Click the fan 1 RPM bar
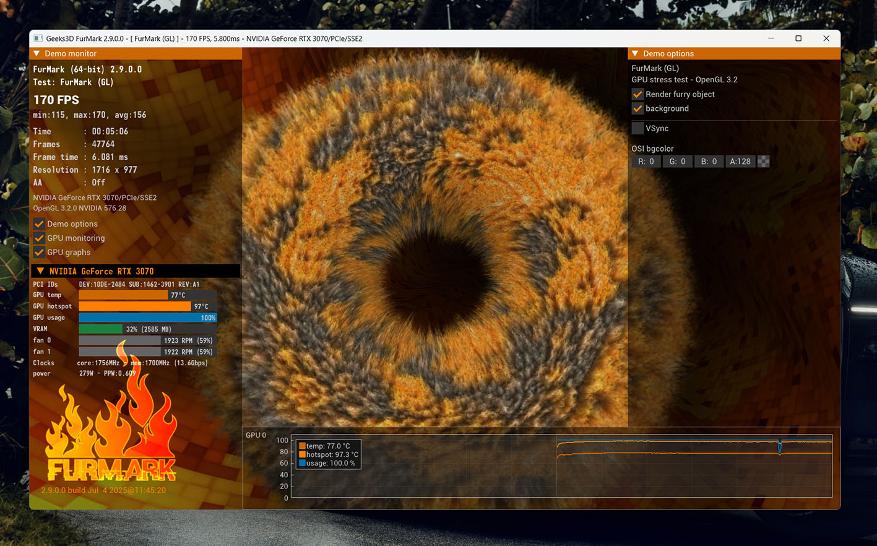Screen dimensions: 877x546 148,352
